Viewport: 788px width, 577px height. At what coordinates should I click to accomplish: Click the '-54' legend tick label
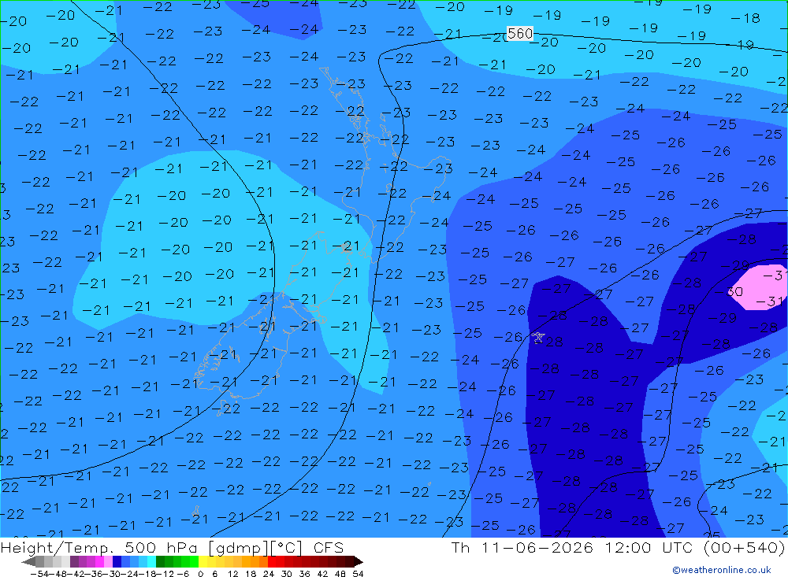(x=39, y=574)
